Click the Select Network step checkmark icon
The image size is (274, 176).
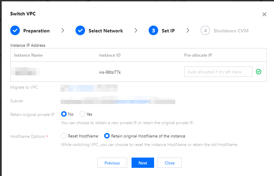point(80,31)
